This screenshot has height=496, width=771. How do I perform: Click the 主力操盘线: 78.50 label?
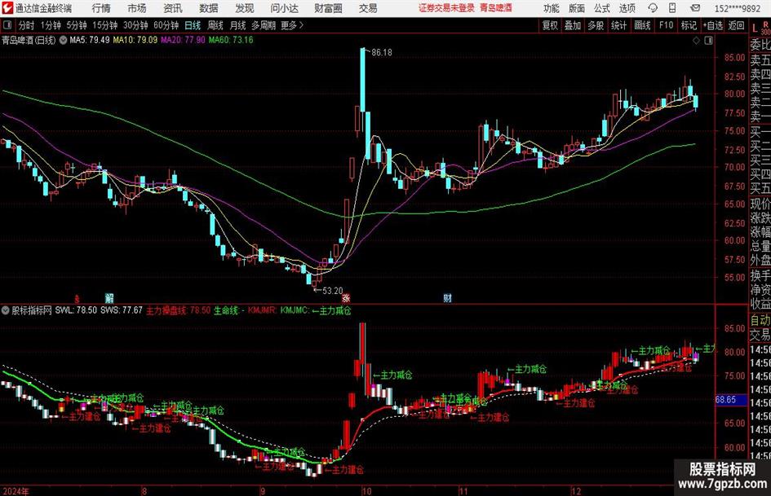click(178, 310)
